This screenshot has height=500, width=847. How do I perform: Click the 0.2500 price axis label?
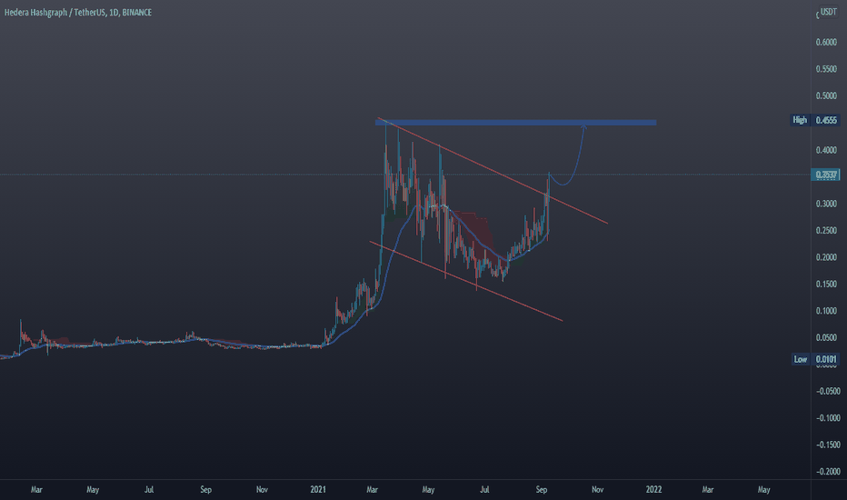[x=826, y=230]
